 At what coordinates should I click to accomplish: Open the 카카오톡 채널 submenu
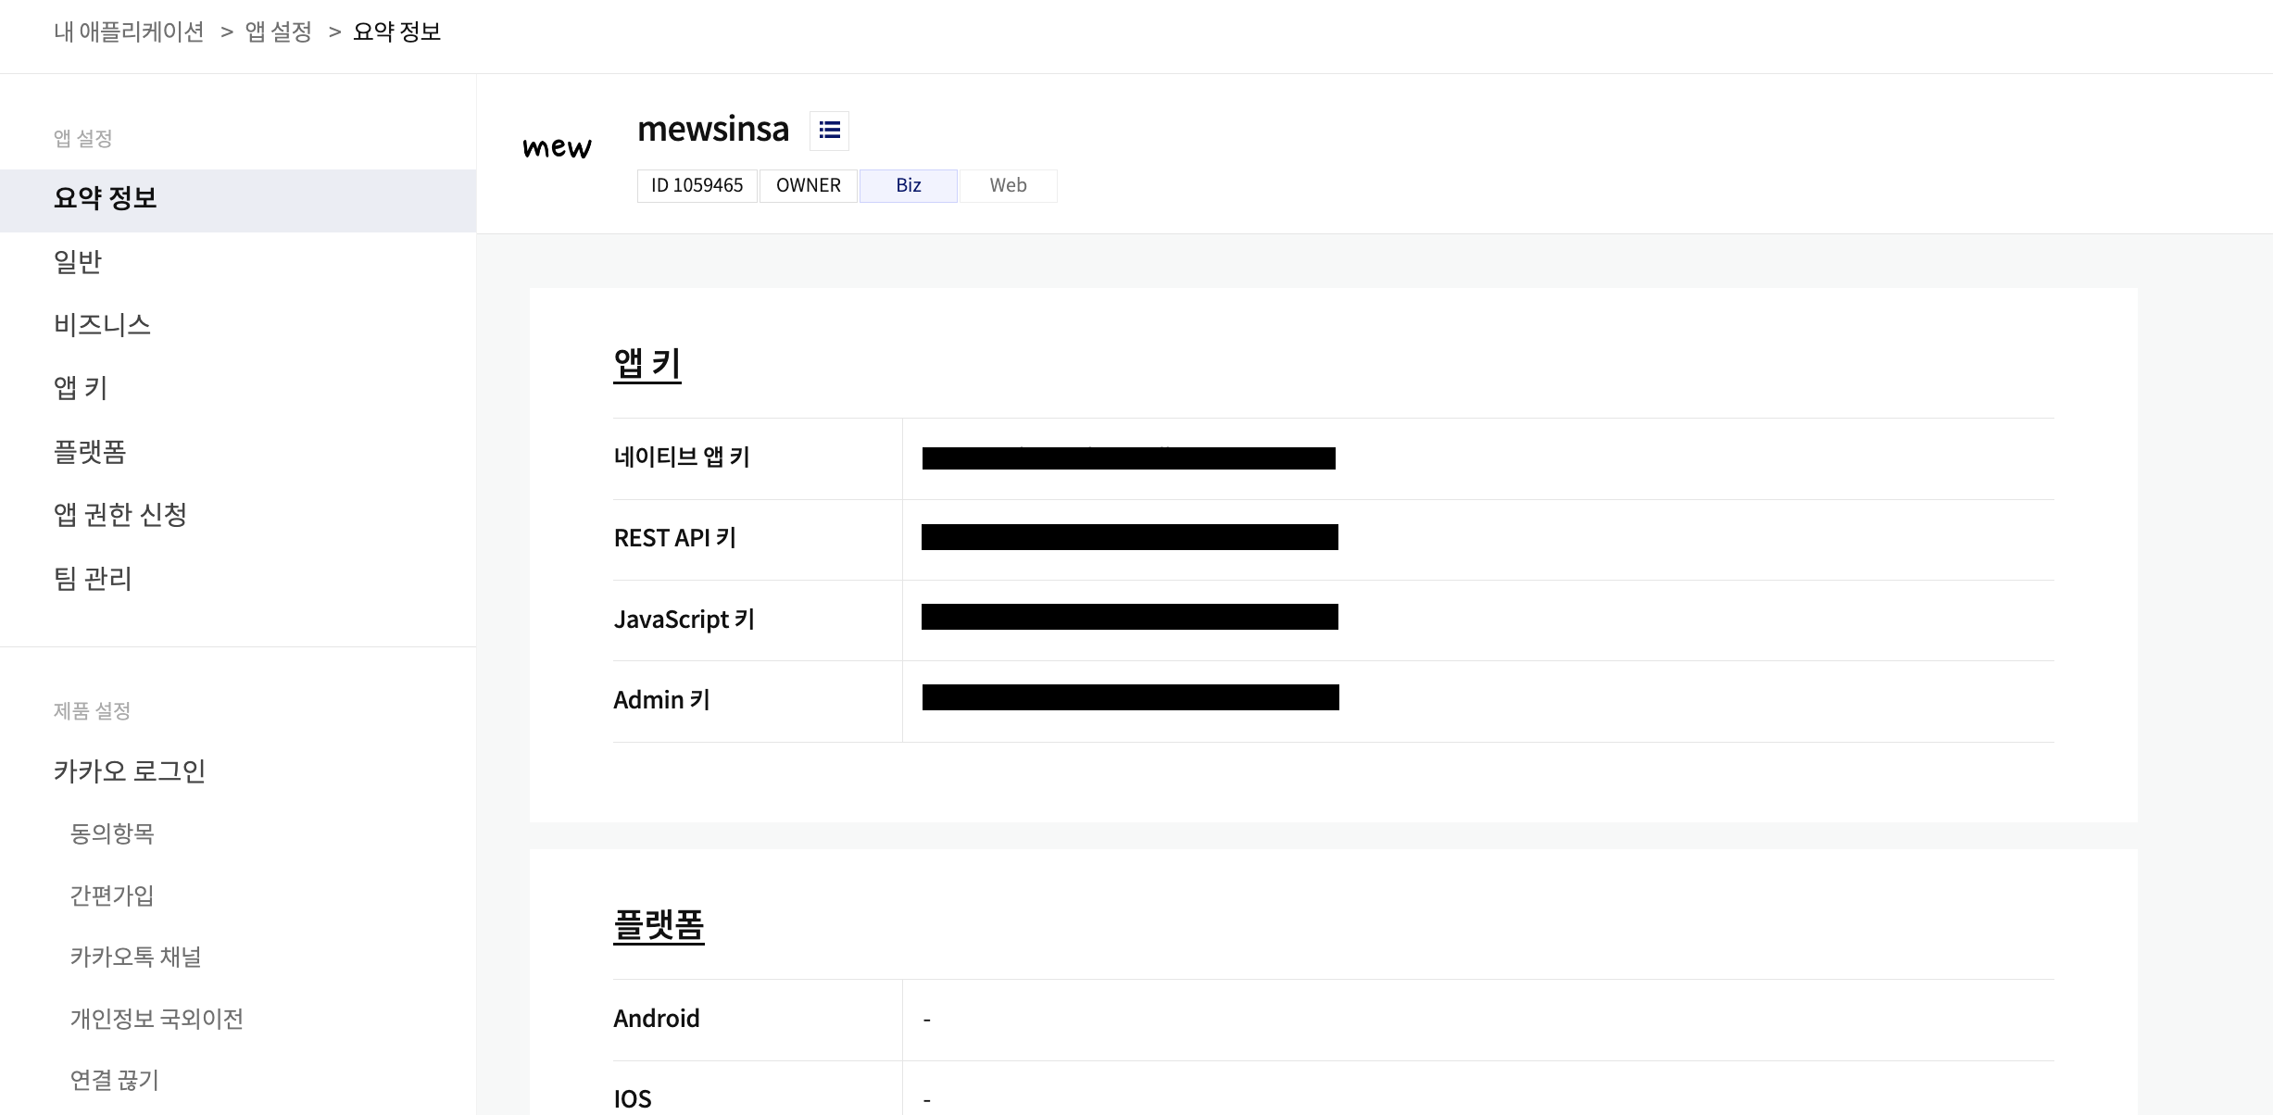(x=136, y=957)
